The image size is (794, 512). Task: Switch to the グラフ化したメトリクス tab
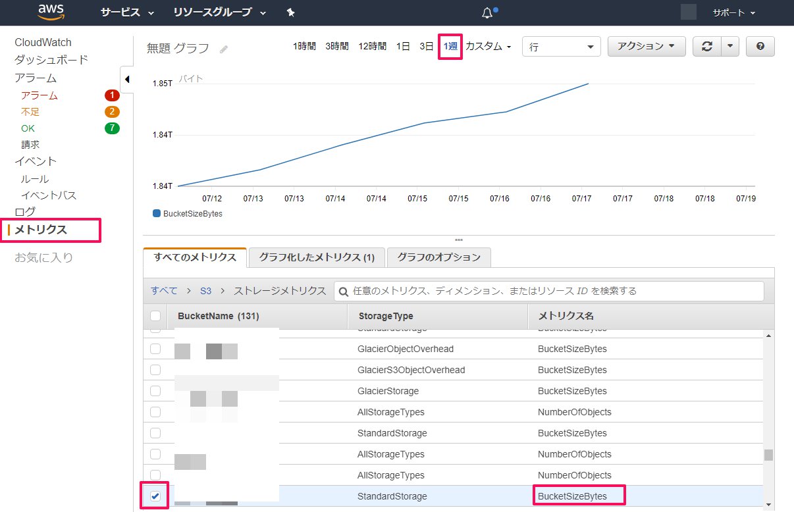pyautogui.click(x=316, y=257)
